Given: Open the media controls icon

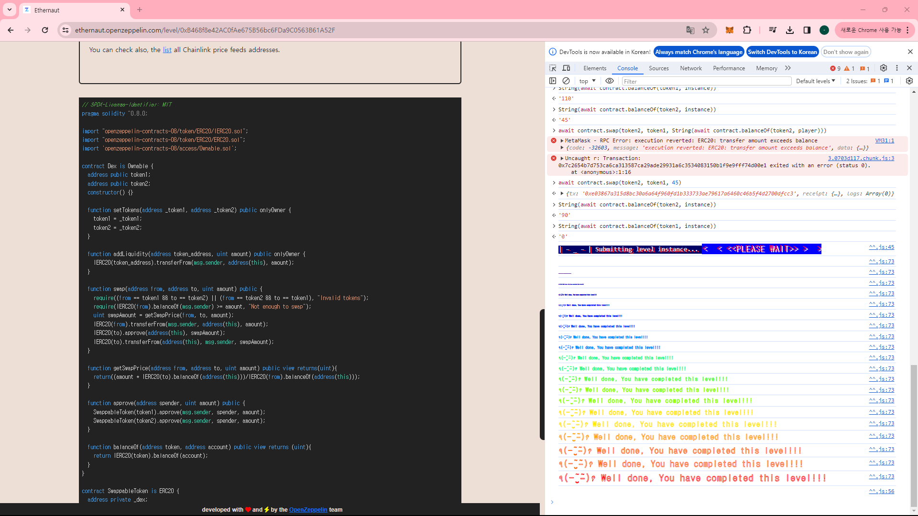Looking at the screenshot, I should click(773, 30).
